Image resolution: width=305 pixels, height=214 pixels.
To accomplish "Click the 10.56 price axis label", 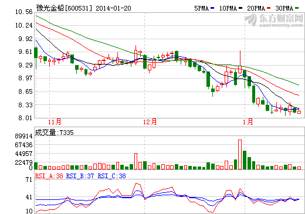I will [x=24, y=12].
